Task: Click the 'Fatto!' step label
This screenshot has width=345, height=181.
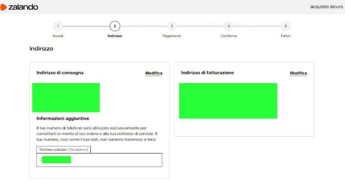Action: coord(285,36)
